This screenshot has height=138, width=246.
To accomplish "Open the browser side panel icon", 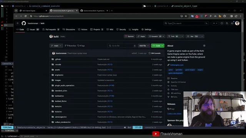I will [231, 16].
